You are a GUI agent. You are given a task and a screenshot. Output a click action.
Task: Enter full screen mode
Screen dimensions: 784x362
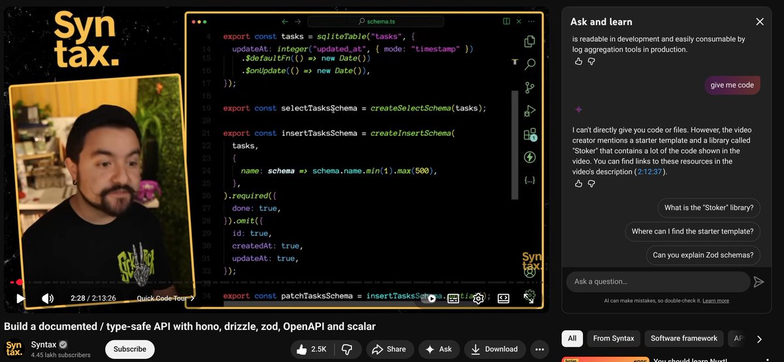(x=529, y=299)
